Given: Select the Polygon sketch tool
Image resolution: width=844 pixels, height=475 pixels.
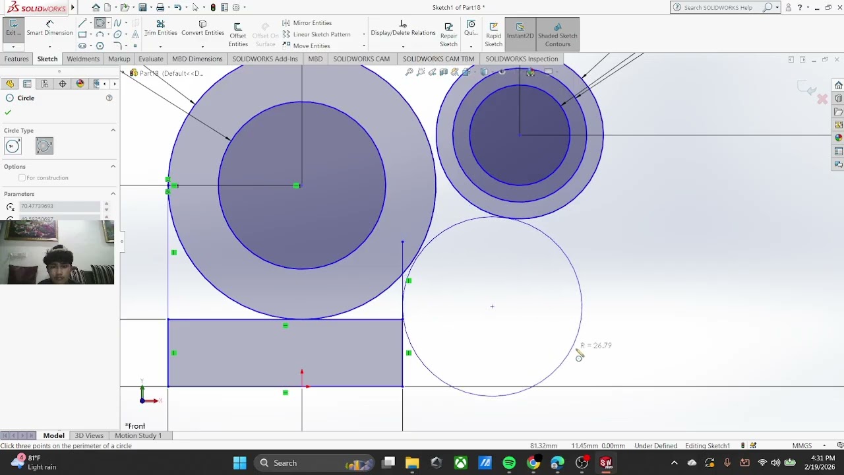Looking at the screenshot, I should point(100,46).
